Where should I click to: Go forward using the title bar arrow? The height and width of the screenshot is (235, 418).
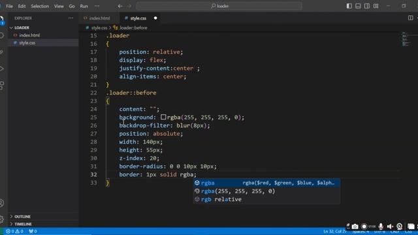point(129,6)
